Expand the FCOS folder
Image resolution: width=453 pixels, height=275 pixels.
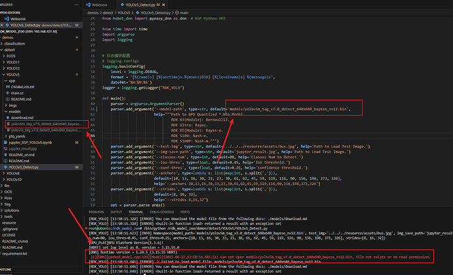11,56
